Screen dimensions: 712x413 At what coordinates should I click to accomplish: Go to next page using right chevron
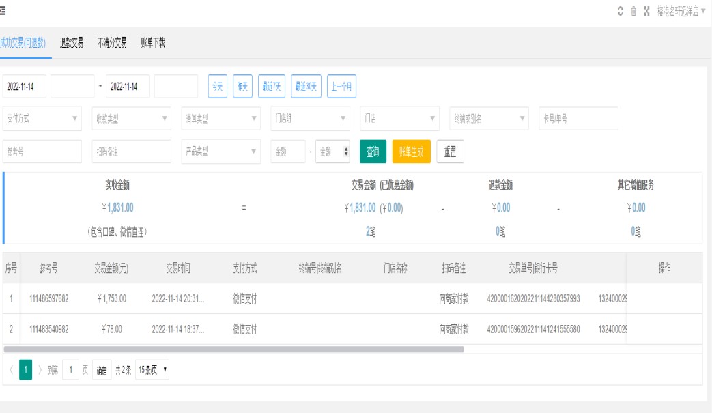[x=40, y=371]
